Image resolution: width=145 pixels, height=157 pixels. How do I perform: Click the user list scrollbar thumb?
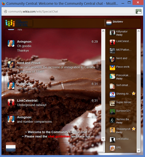[138, 111]
